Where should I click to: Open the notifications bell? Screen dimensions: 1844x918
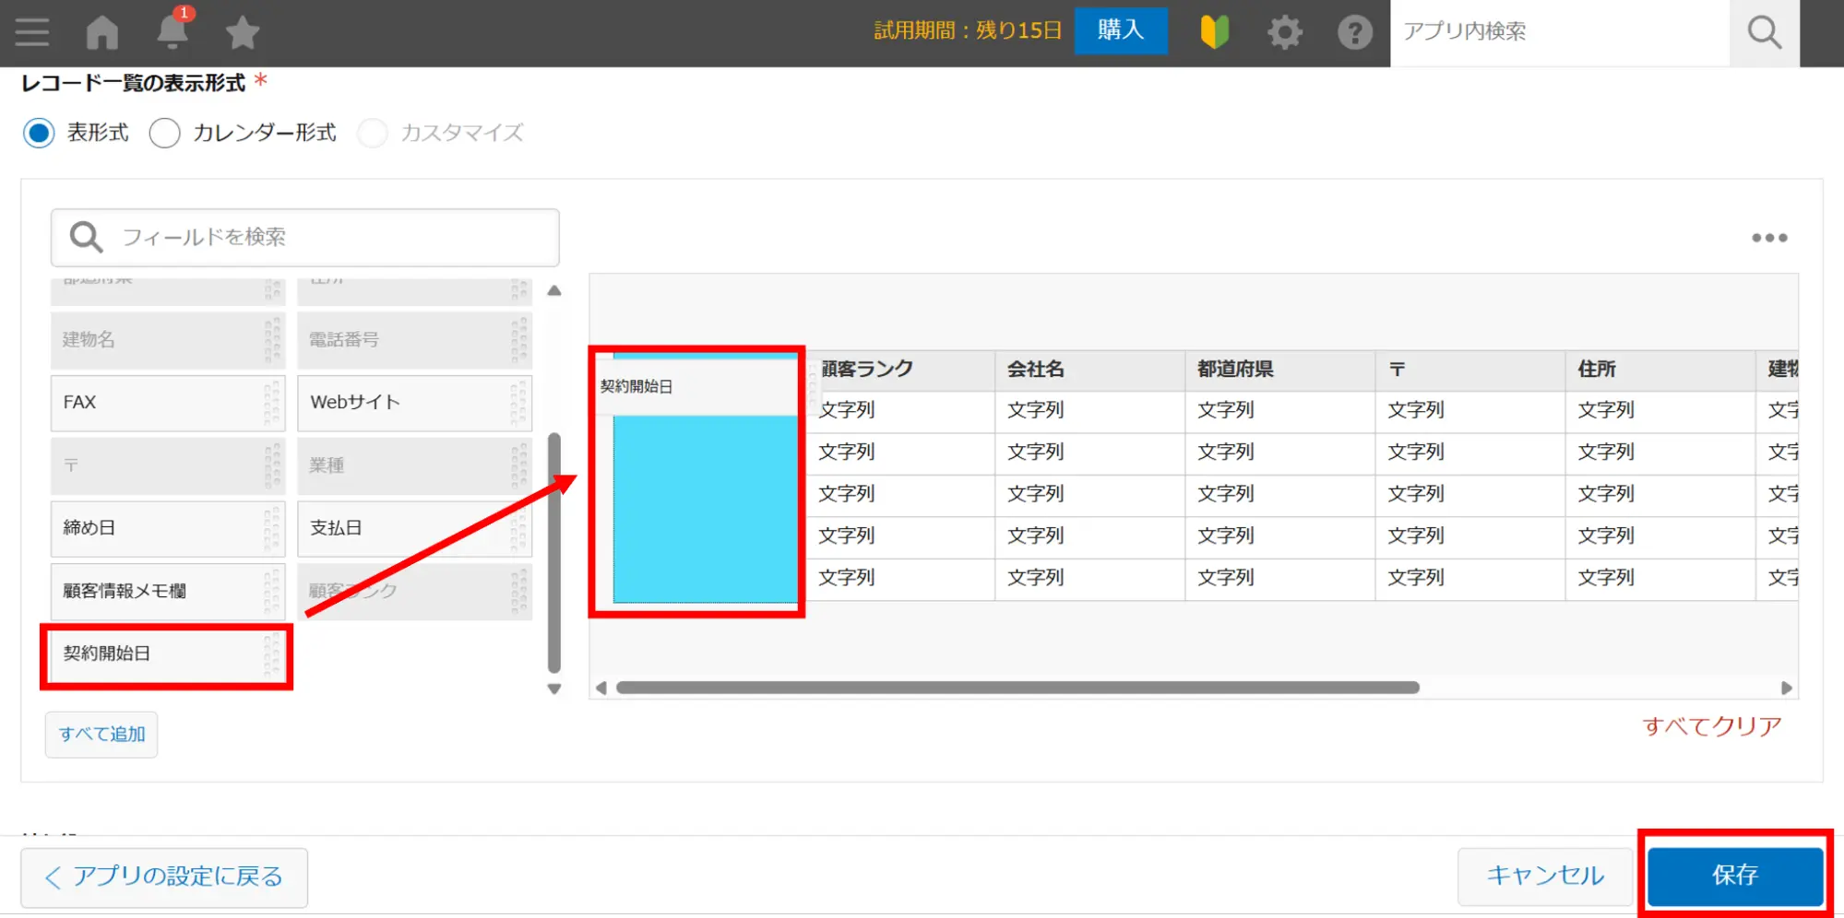[173, 32]
